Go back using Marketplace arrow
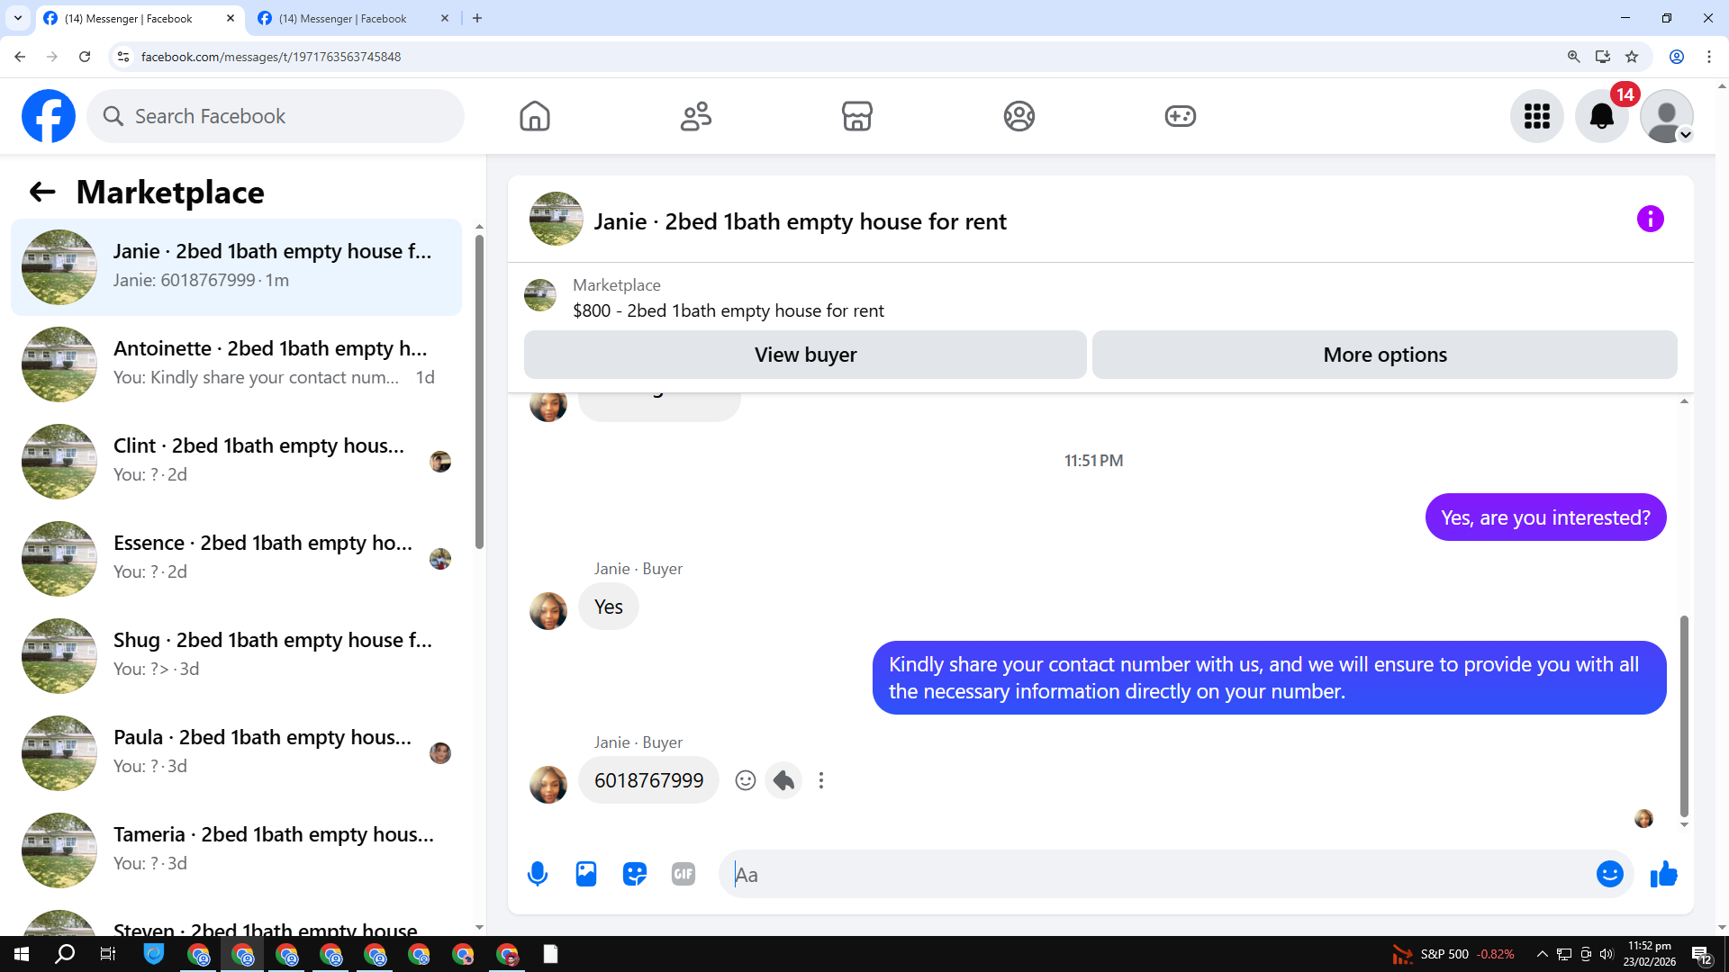Screen dimensions: 1729x972 click(x=42, y=192)
